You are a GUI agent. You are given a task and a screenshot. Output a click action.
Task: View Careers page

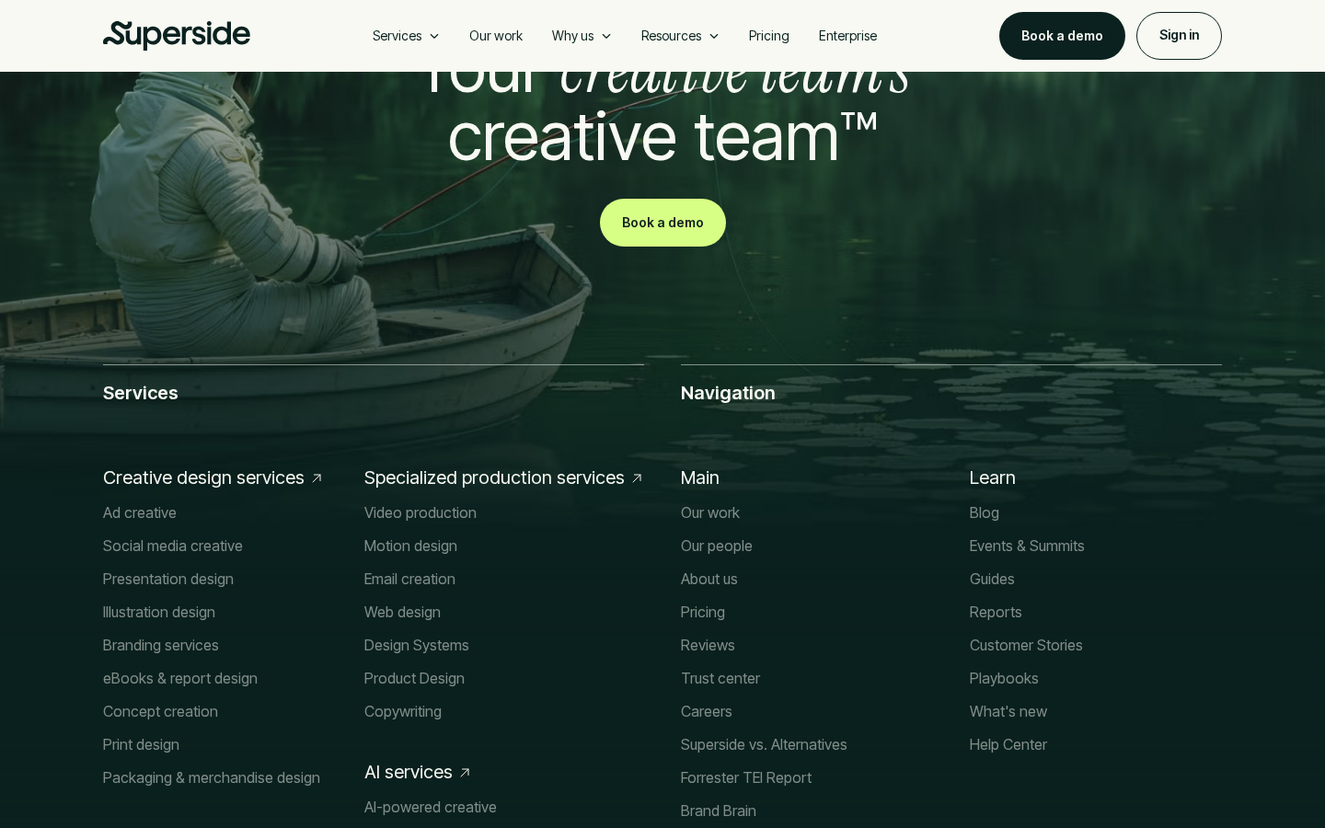[707, 711]
